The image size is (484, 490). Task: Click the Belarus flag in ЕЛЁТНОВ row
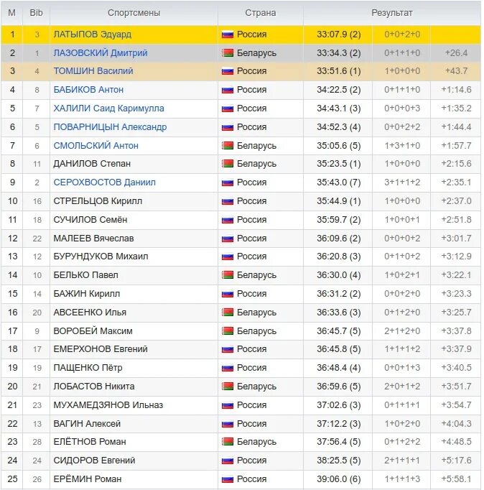(228, 442)
